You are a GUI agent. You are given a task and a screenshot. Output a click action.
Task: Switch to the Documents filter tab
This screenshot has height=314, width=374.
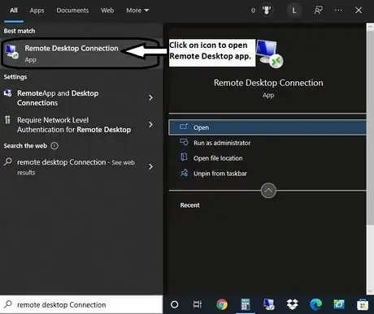pos(72,11)
